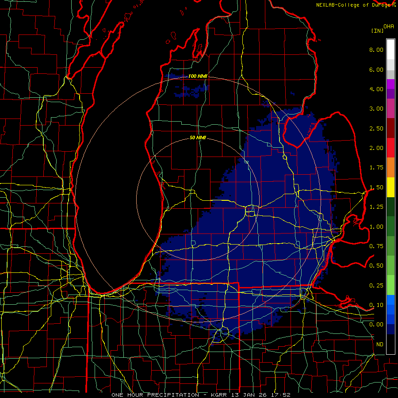Image resolution: width=398 pixels, height=398 pixels.
Task: Click the 100 NMI range ring label
Action: pos(198,76)
